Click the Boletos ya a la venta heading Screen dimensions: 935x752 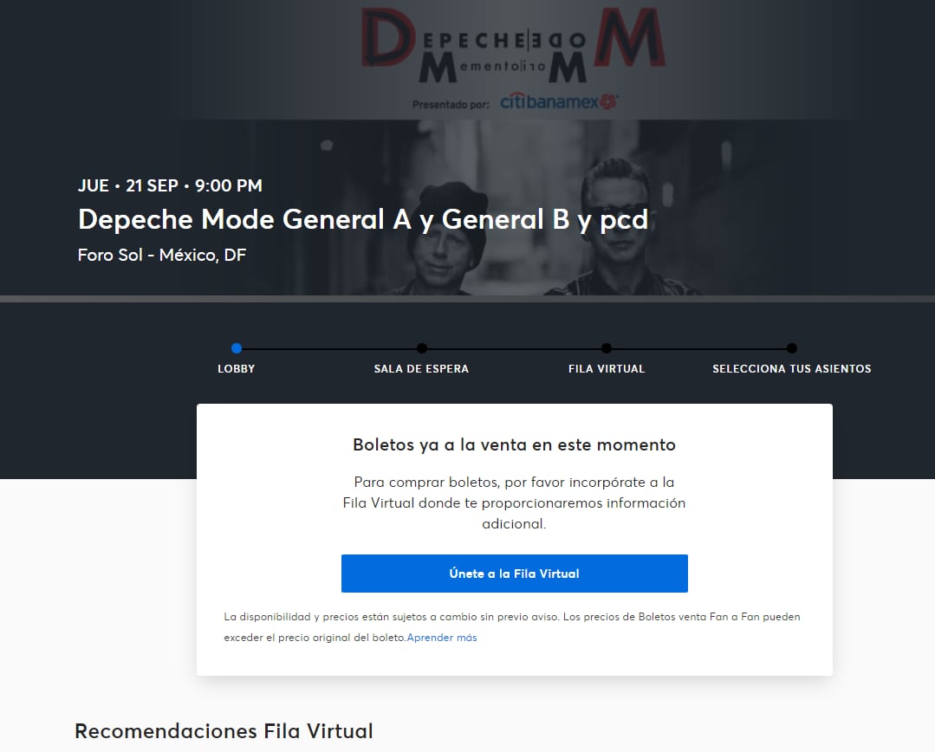pos(514,445)
